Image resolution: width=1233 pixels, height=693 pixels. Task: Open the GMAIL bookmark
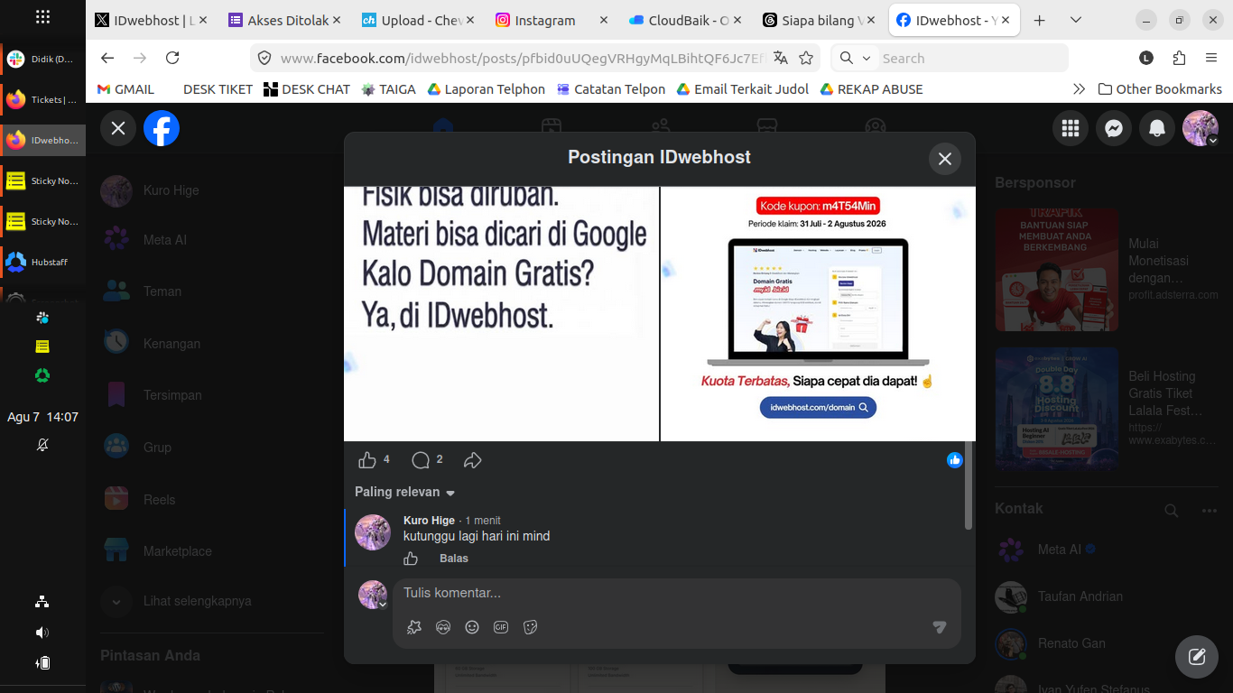(126, 89)
